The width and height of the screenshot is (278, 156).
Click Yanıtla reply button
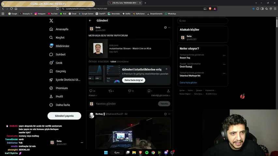[164, 104]
